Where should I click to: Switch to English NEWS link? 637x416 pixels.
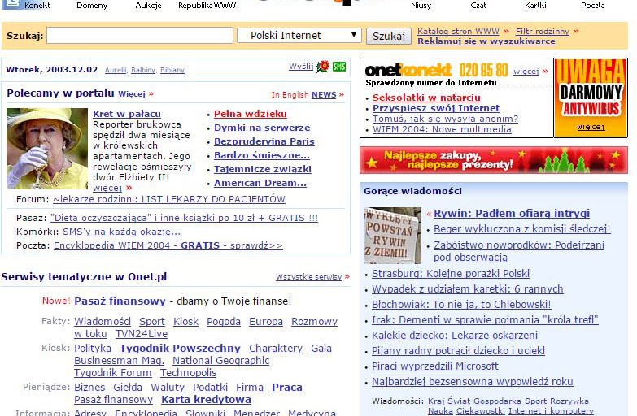coord(323,95)
